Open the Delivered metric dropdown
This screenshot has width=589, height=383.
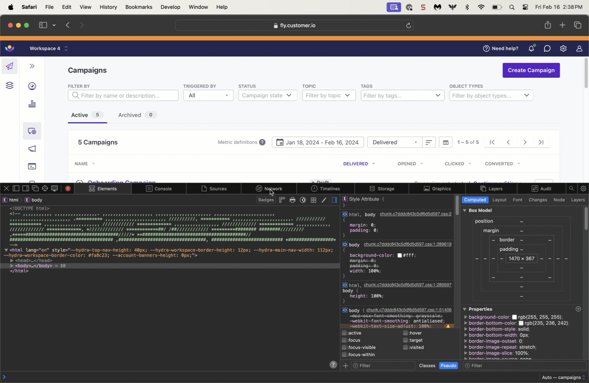click(395, 142)
